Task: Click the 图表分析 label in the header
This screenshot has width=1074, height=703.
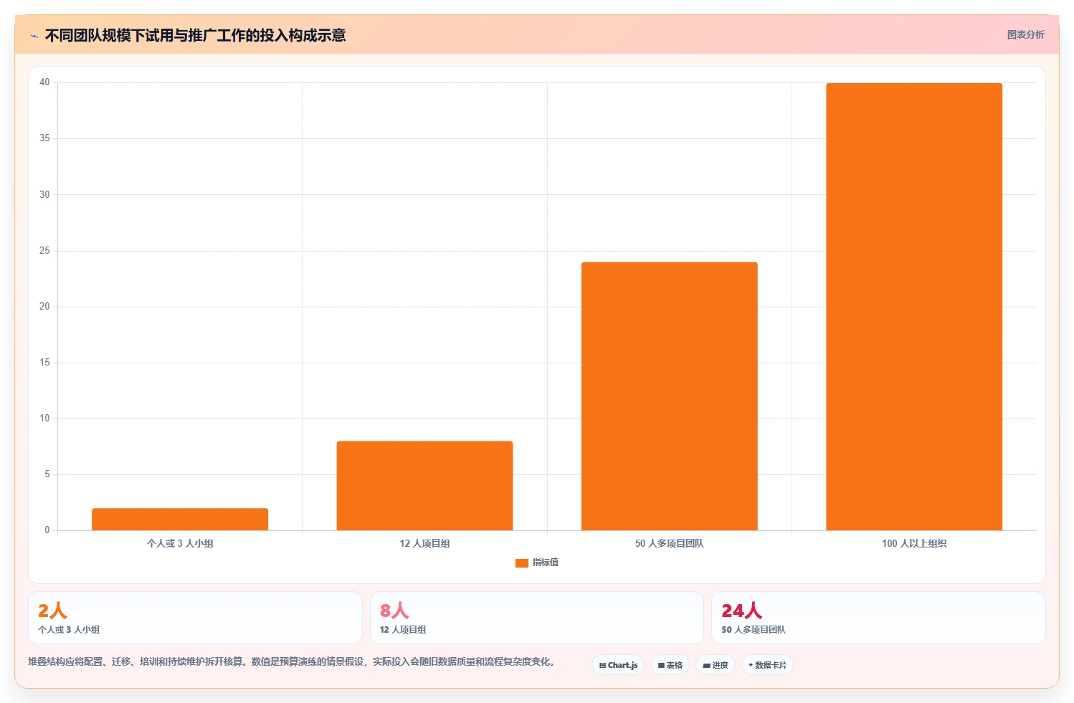Action: [x=1025, y=34]
